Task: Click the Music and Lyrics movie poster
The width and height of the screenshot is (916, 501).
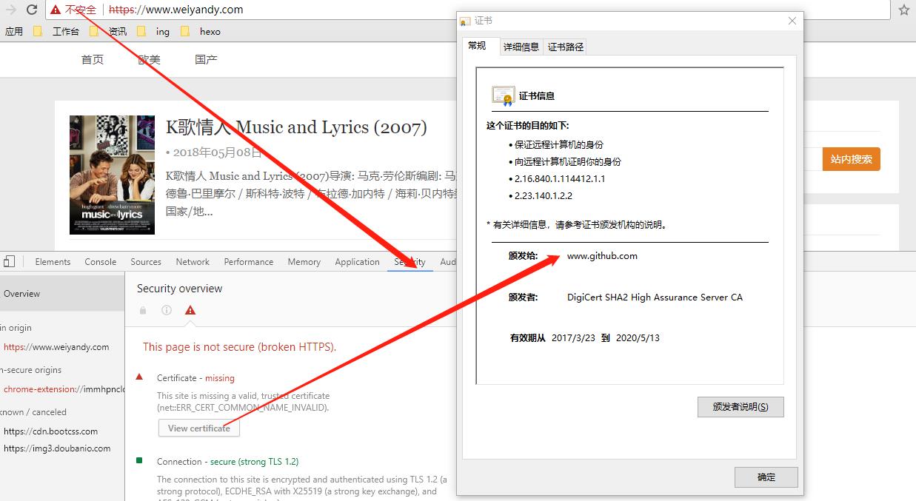Action: click(x=112, y=175)
